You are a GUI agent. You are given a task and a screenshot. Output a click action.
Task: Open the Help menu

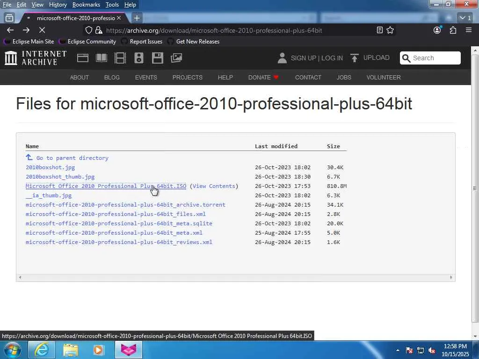[130, 5]
